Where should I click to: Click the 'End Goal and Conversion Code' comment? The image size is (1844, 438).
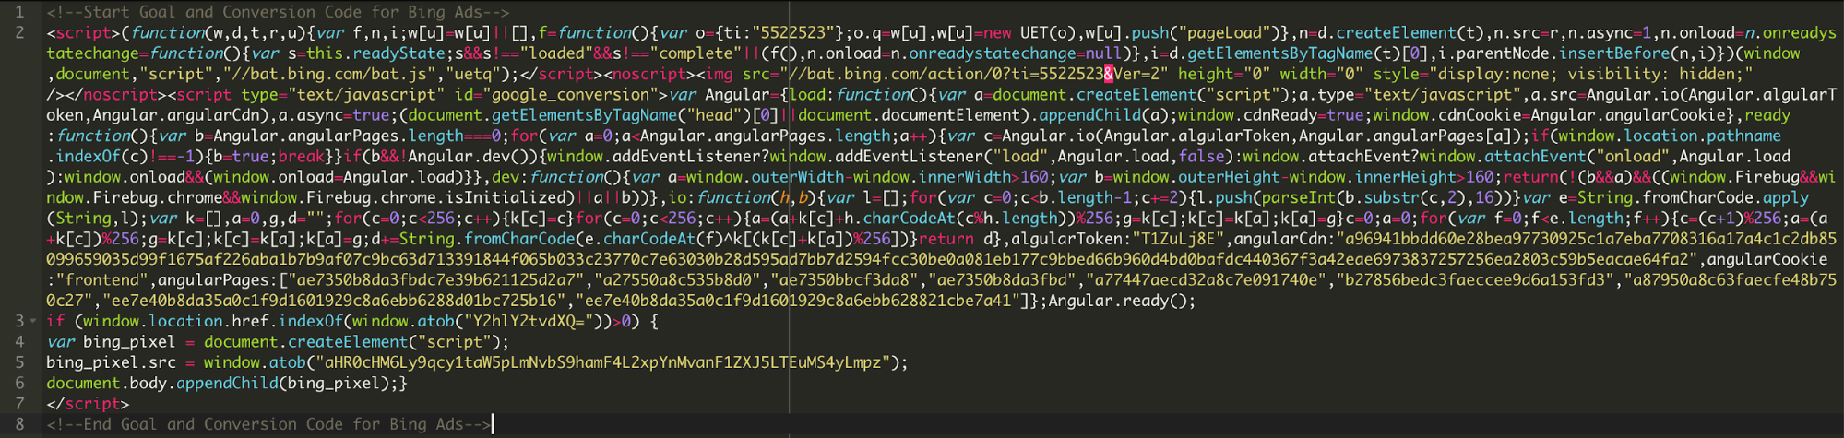coord(269,424)
